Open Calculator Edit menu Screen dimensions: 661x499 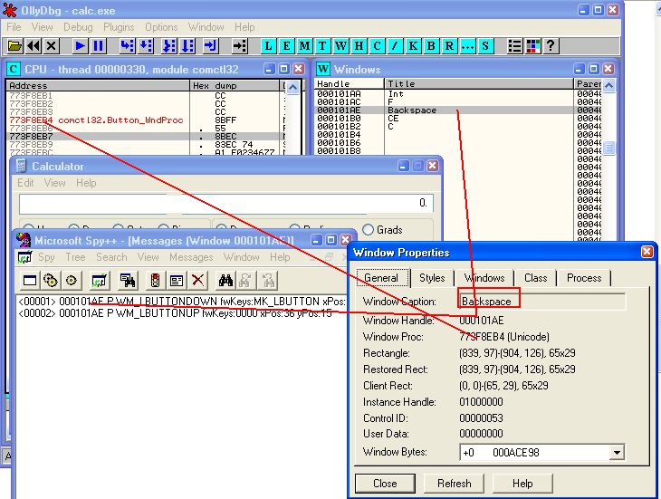pyautogui.click(x=25, y=183)
